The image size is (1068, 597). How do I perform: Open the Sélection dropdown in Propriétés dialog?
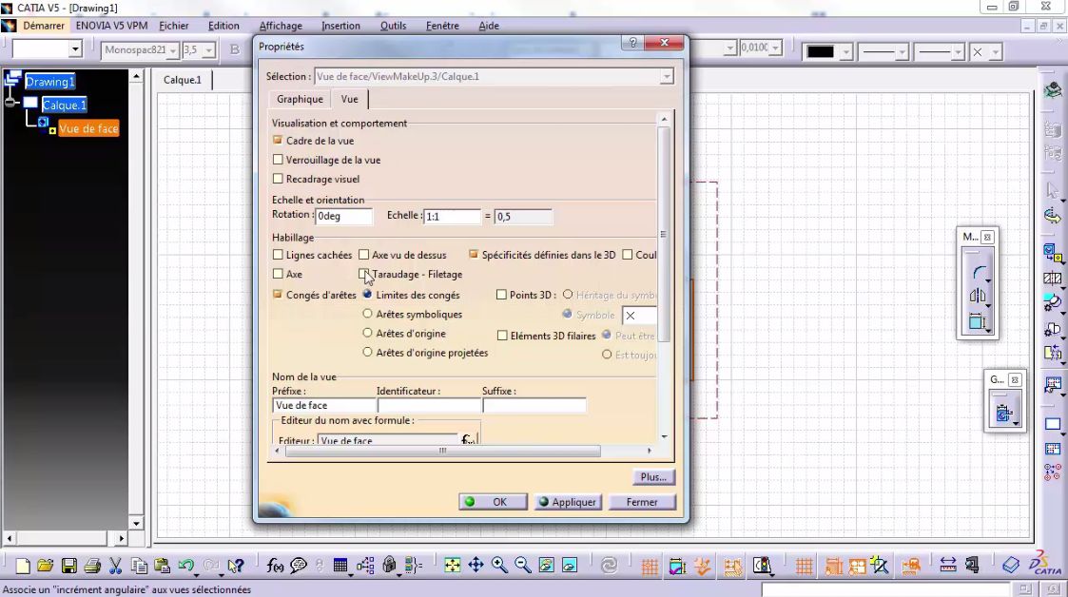pos(668,76)
